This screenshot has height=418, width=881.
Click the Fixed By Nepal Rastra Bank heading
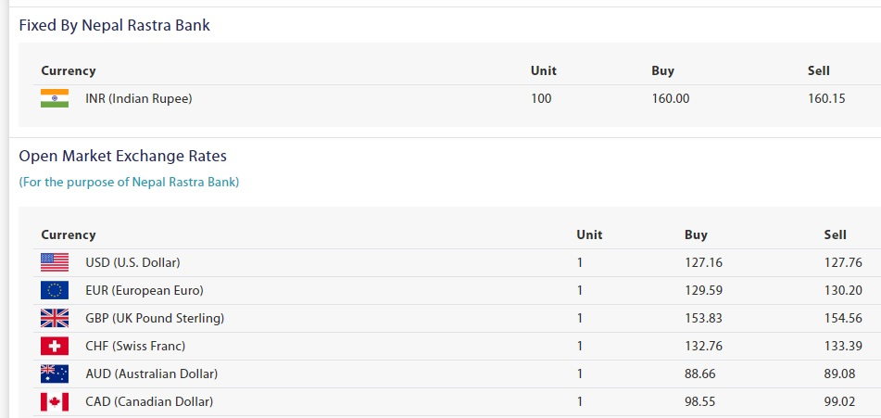click(114, 25)
